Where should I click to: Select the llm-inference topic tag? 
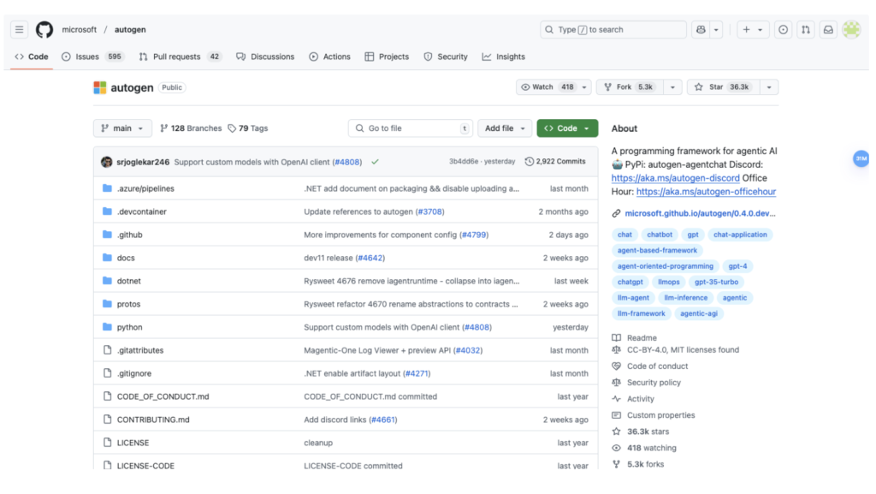click(685, 298)
